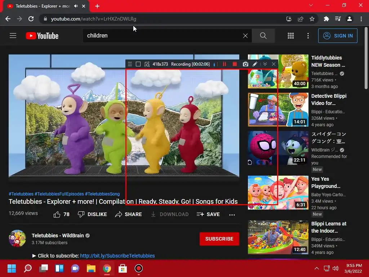Install the app via the address bar icon

[x=289, y=19]
